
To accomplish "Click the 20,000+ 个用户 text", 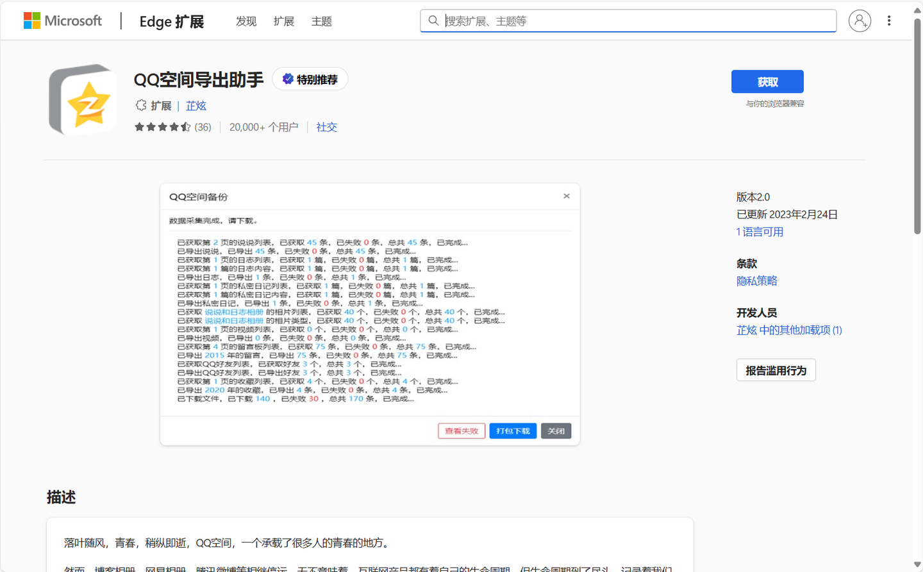I will click(263, 127).
